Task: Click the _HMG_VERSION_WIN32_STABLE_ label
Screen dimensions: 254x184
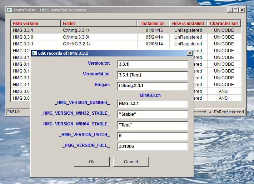Action: click(x=75, y=113)
